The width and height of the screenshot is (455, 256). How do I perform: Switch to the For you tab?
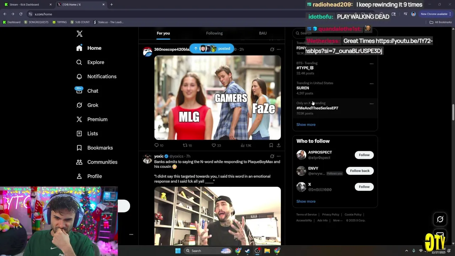tap(163, 33)
